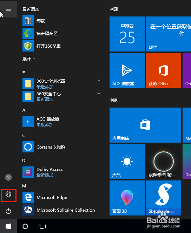Open the 应用商店 store tile
The width and height of the screenshot is (191, 233).
pyautogui.click(x=145, y=125)
